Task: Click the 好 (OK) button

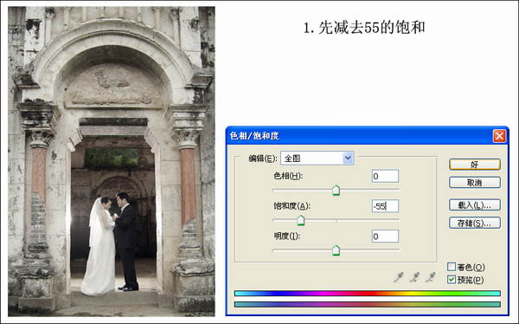Action: 475,164
